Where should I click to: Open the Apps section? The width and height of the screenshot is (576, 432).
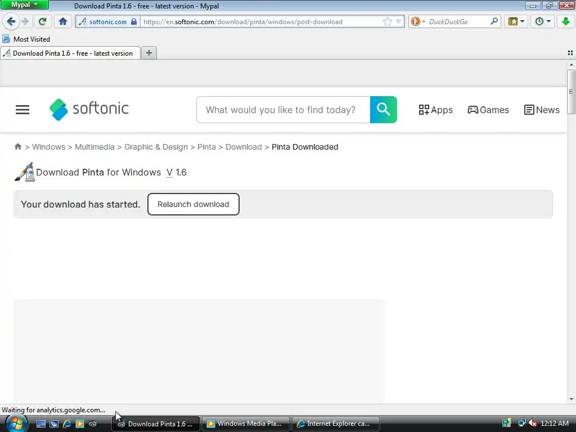436,110
